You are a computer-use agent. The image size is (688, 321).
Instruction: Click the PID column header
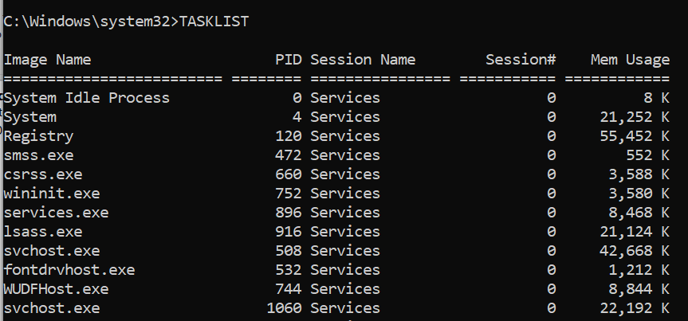click(x=288, y=60)
